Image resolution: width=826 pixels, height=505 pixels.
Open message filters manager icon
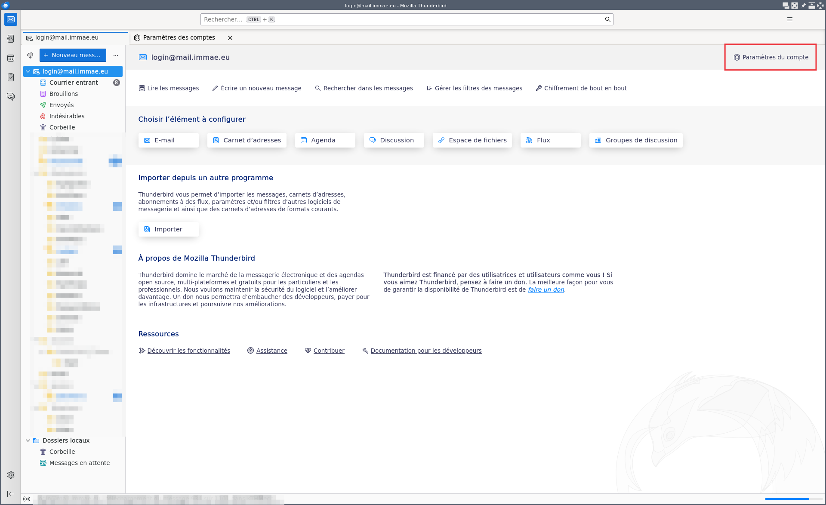click(428, 88)
